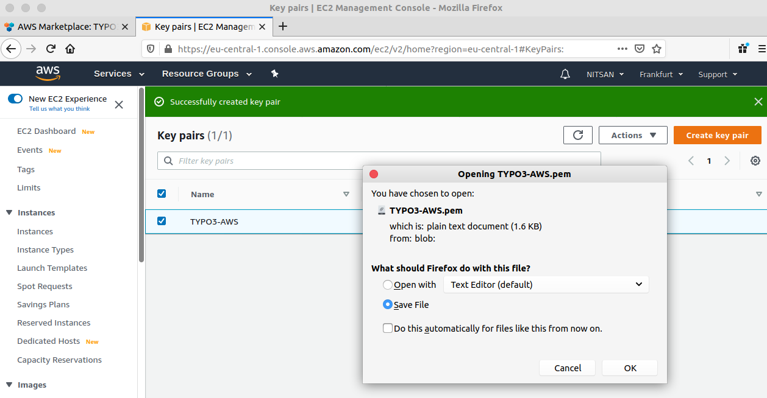Click the Firefox account toolbar icon

[x=743, y=48]
